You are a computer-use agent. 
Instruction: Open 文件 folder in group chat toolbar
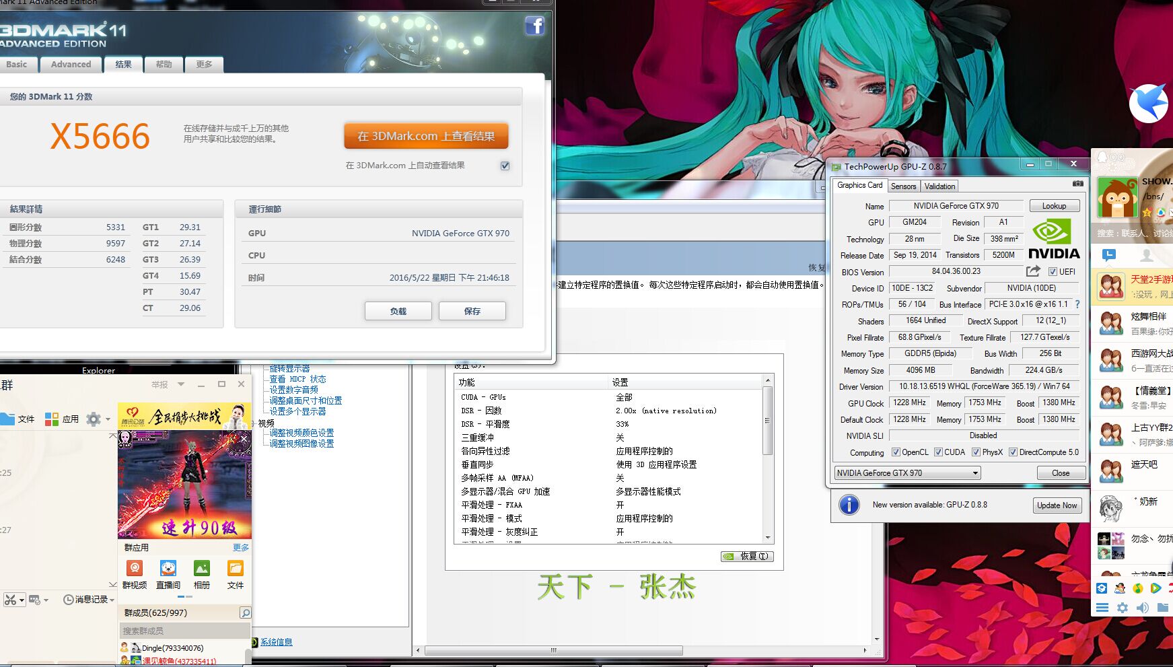(x=17, y=419)
